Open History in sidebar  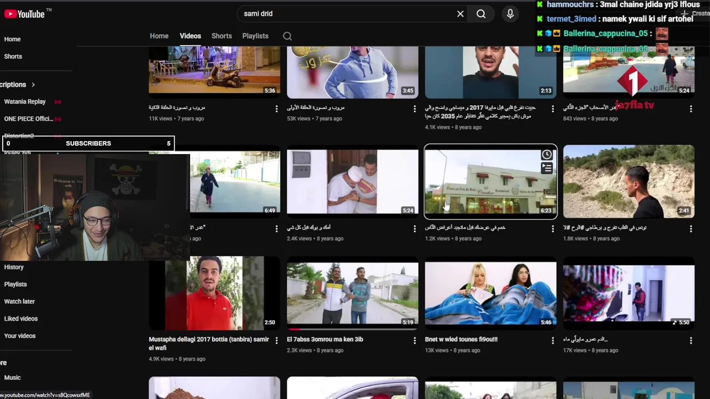pyautogui.click(x=14, y=267)
